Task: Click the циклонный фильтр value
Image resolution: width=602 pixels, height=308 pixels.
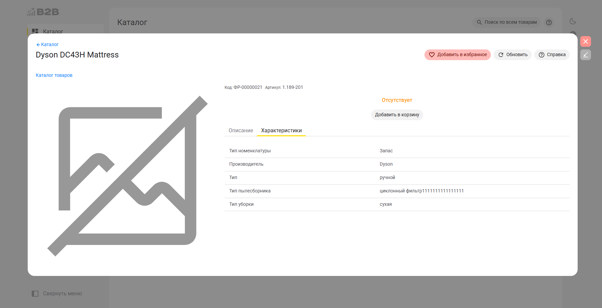Action: [422, 191]
